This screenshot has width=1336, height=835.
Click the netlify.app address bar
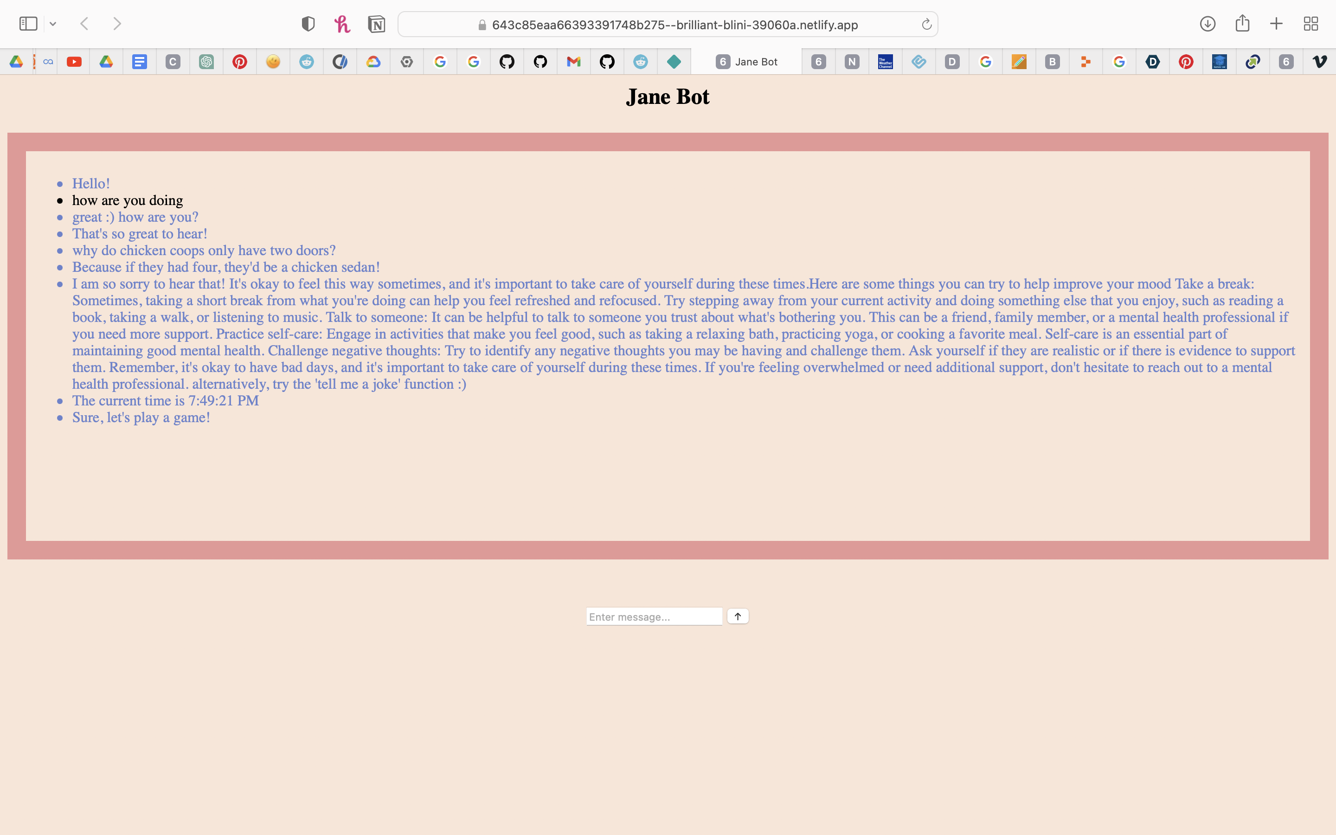coord(674,25)
